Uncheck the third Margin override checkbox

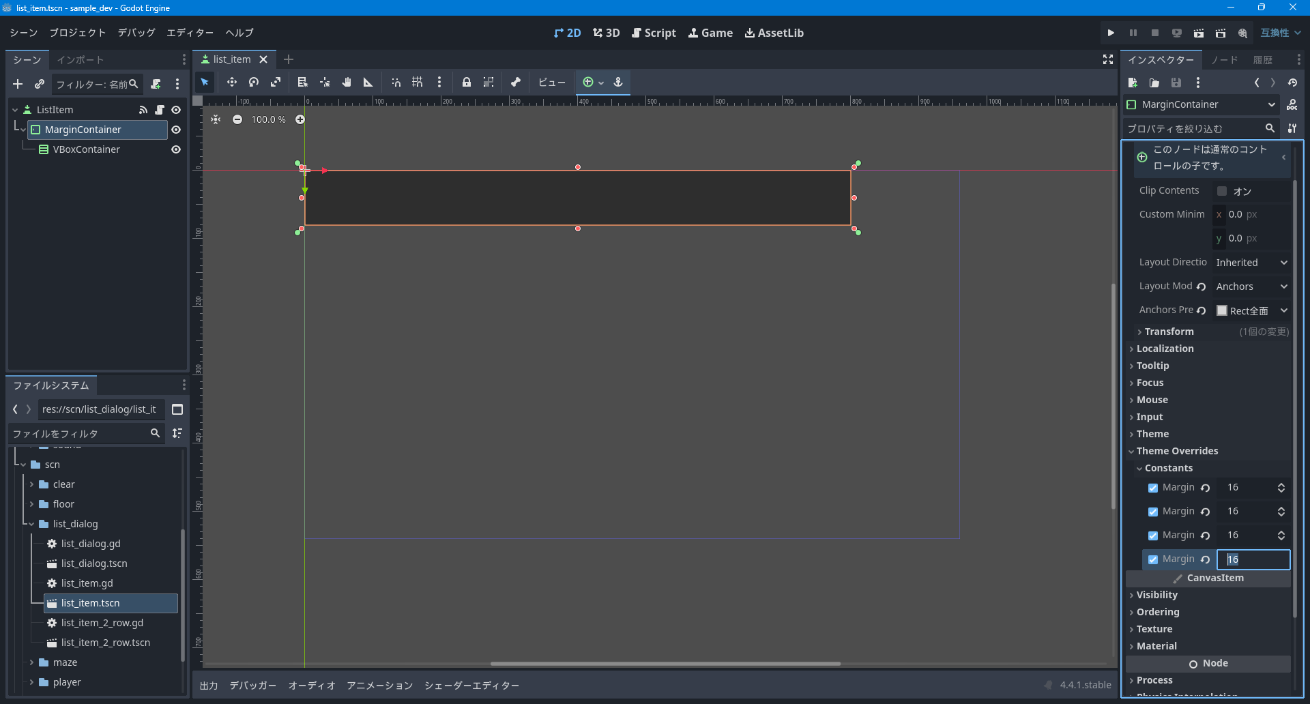click(1153, 536)
